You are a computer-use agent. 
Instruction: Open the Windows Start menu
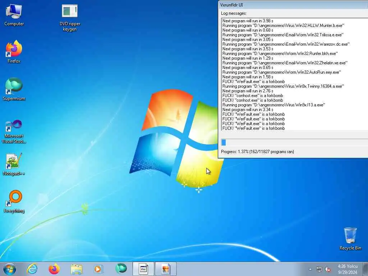10,269
